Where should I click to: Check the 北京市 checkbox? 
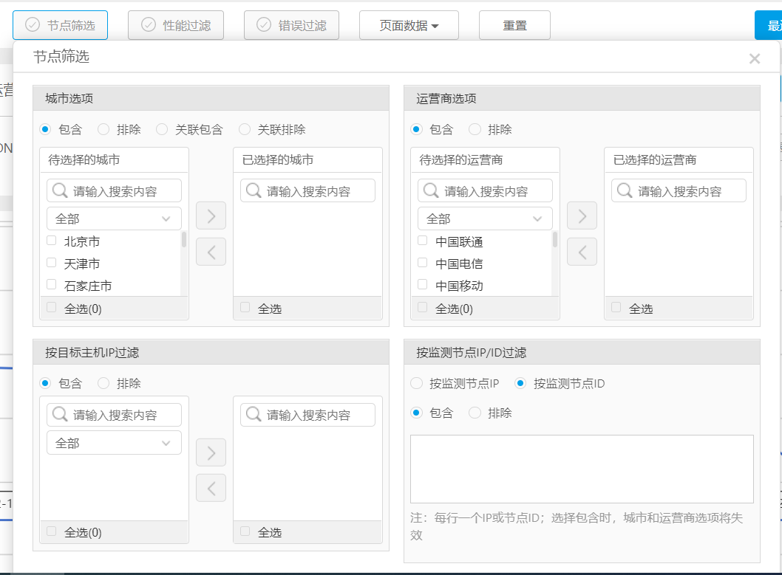click(52, 241)
